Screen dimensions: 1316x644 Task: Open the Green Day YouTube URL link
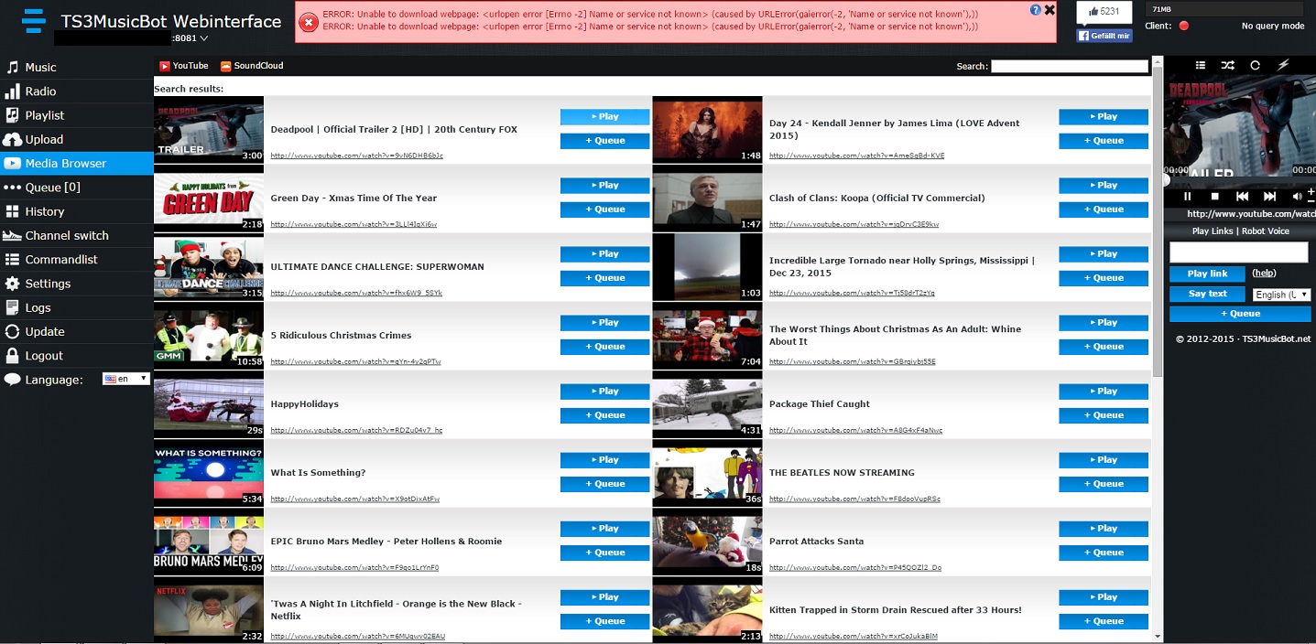pos(353,224)
